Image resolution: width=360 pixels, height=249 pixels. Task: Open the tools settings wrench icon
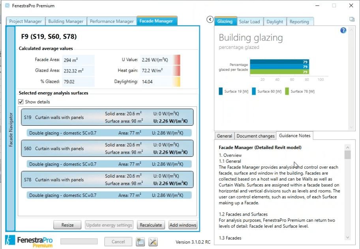point(153,242)
